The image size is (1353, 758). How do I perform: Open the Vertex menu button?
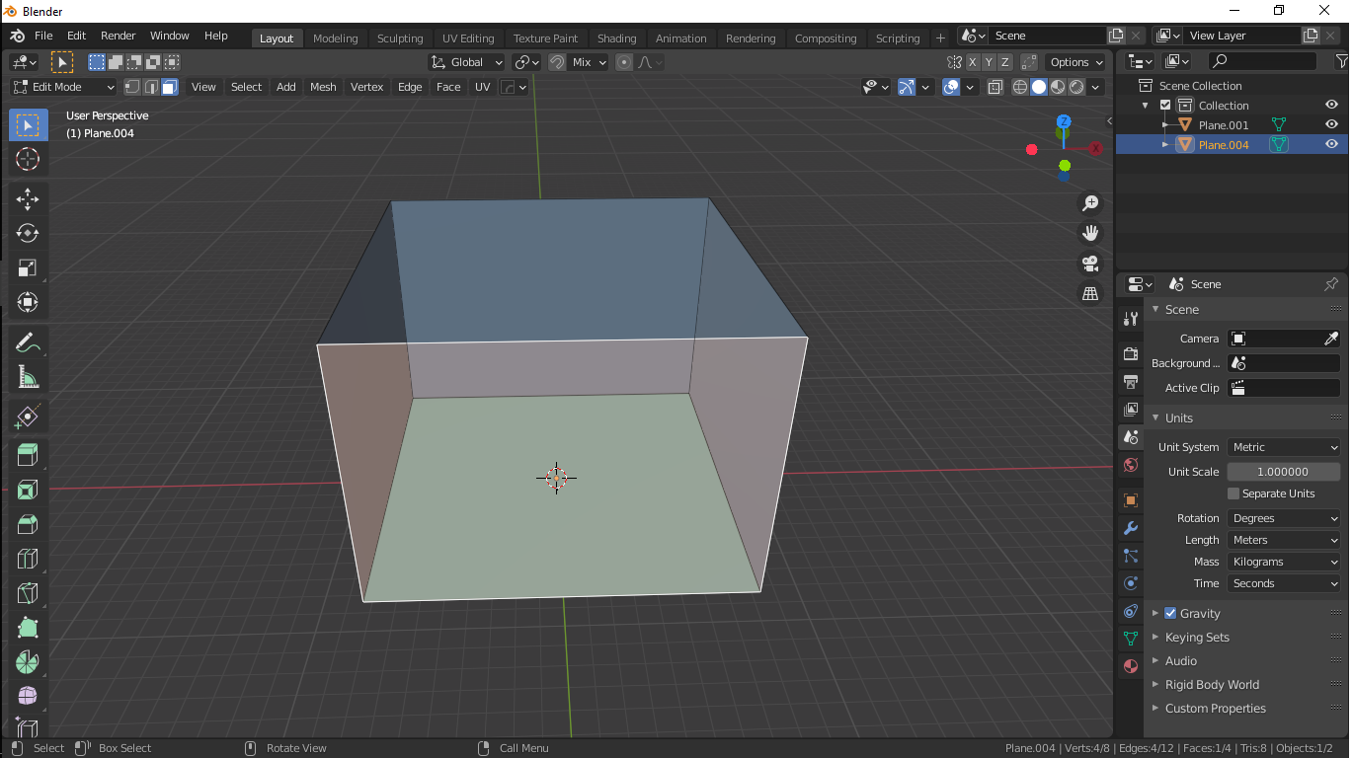[367, 87]
